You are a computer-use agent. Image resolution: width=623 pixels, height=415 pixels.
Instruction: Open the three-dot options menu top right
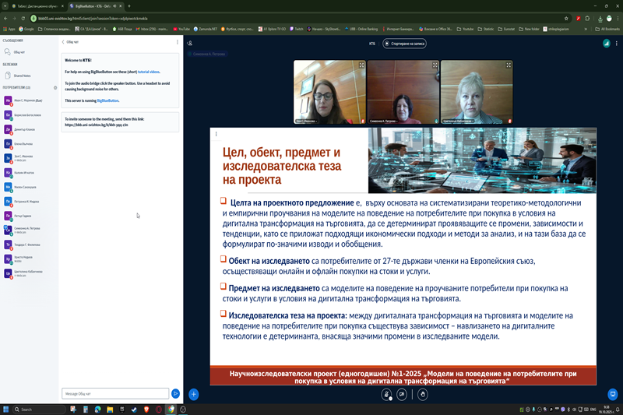(x=614, y=44)
